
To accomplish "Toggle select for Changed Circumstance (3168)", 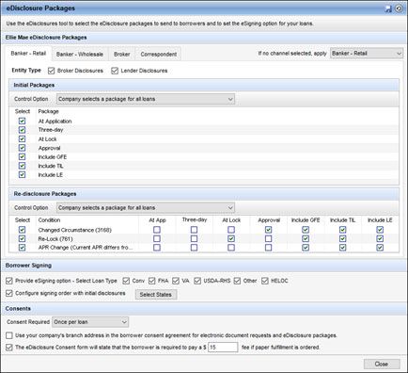I will 22,230.
